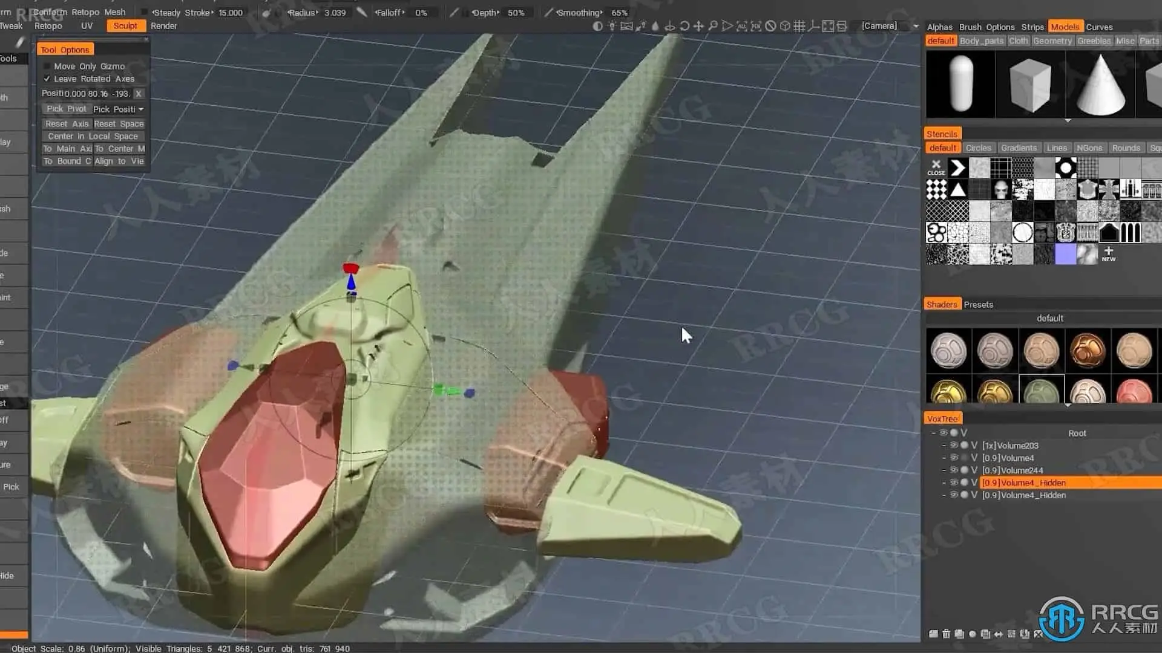Enable the Move Only Gizmo checkbox
Screen dimensions: 1162x653
pos(47,67)
